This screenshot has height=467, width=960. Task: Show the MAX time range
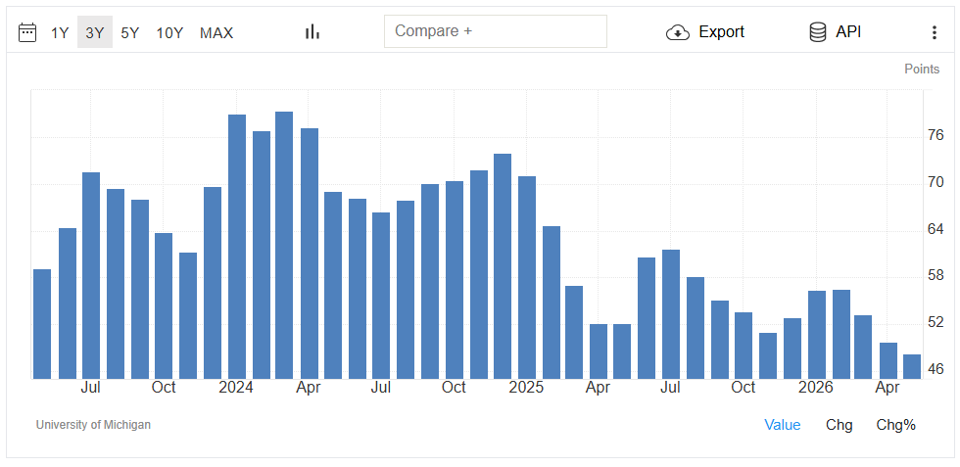[216, 32]
